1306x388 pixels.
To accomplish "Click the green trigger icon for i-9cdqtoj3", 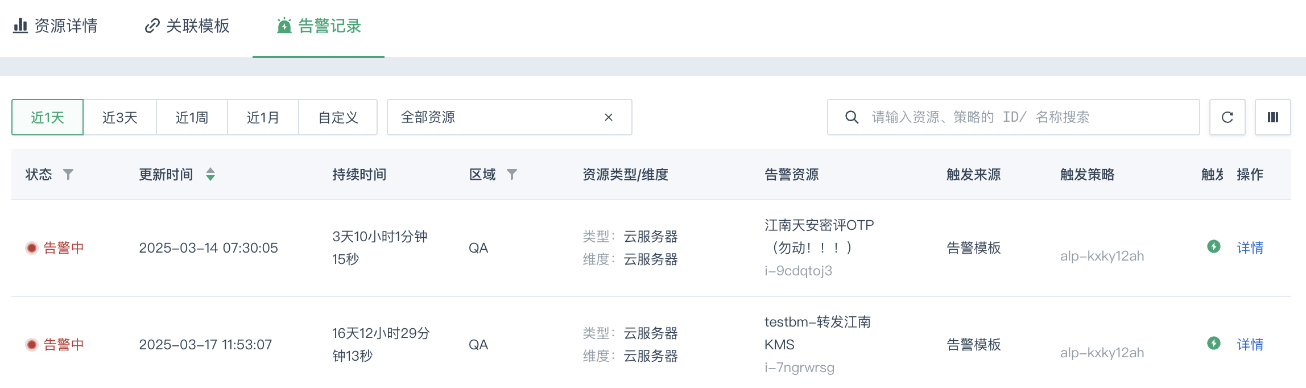I will pyautogui.click(x=1214, y=246).
